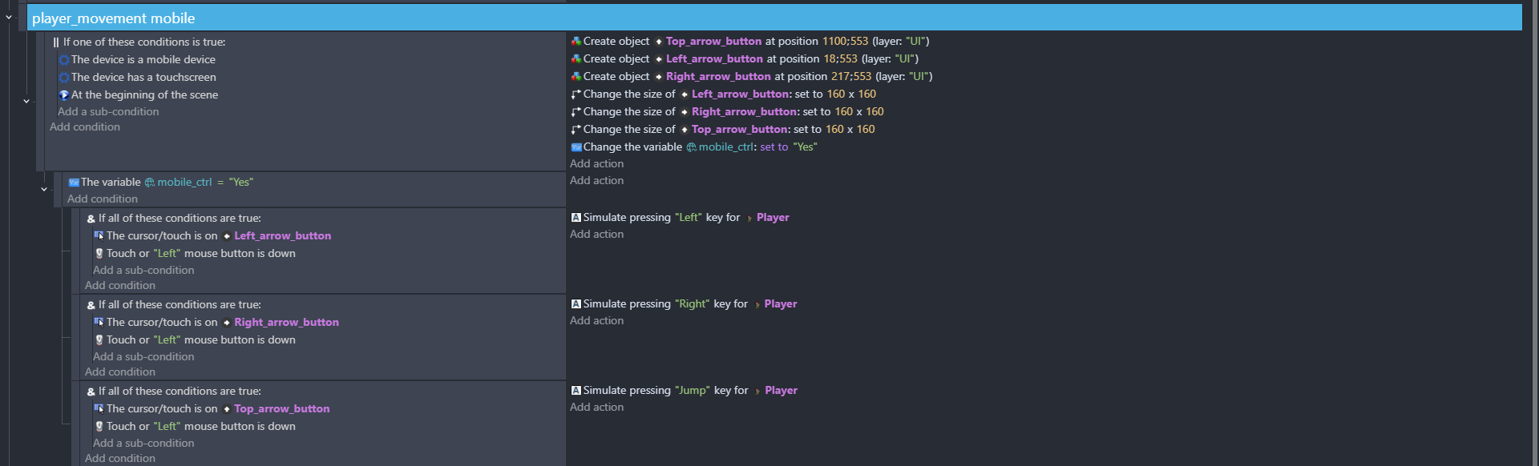
Task: Click the mouse icon in the Top_arrow_button touch condition
Action: click(99, 427)
